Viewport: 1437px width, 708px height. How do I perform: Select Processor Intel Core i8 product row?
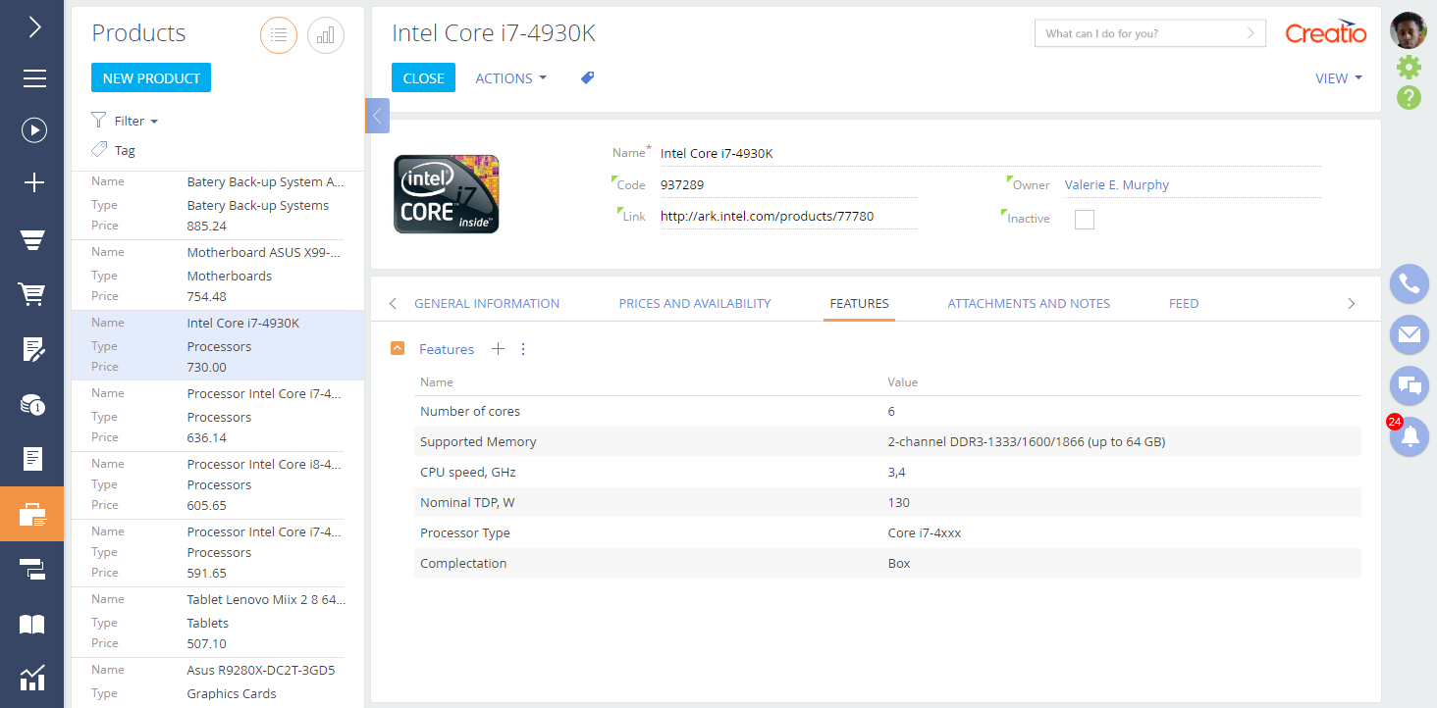[x=217, y=484]
